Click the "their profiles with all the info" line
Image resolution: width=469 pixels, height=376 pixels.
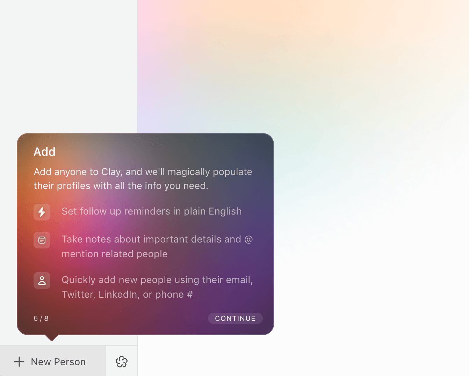pyautogui.click(x=121, y=186)
